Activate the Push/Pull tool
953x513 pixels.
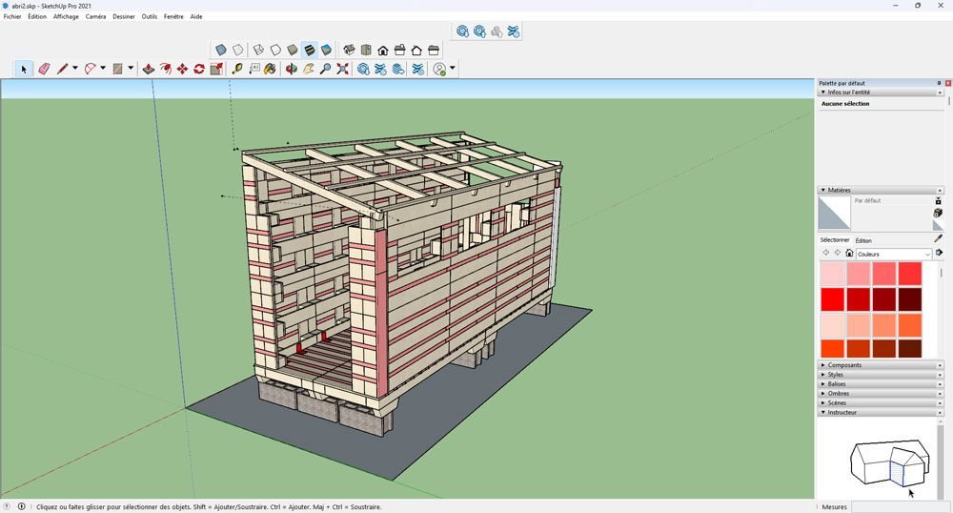click(149, 70)
